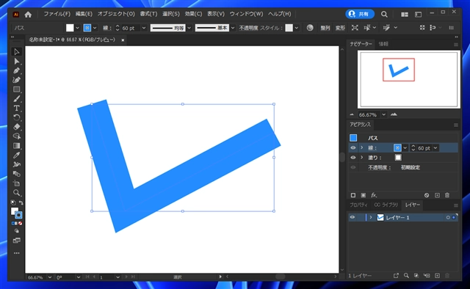Expand the stroke (線) appearance row
The width and height of the screenshot is (470, 289).
point(362,147)
